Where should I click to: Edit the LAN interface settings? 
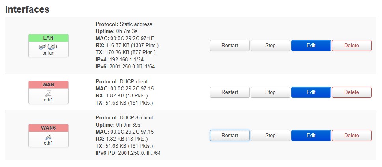(x=311, y=45)
